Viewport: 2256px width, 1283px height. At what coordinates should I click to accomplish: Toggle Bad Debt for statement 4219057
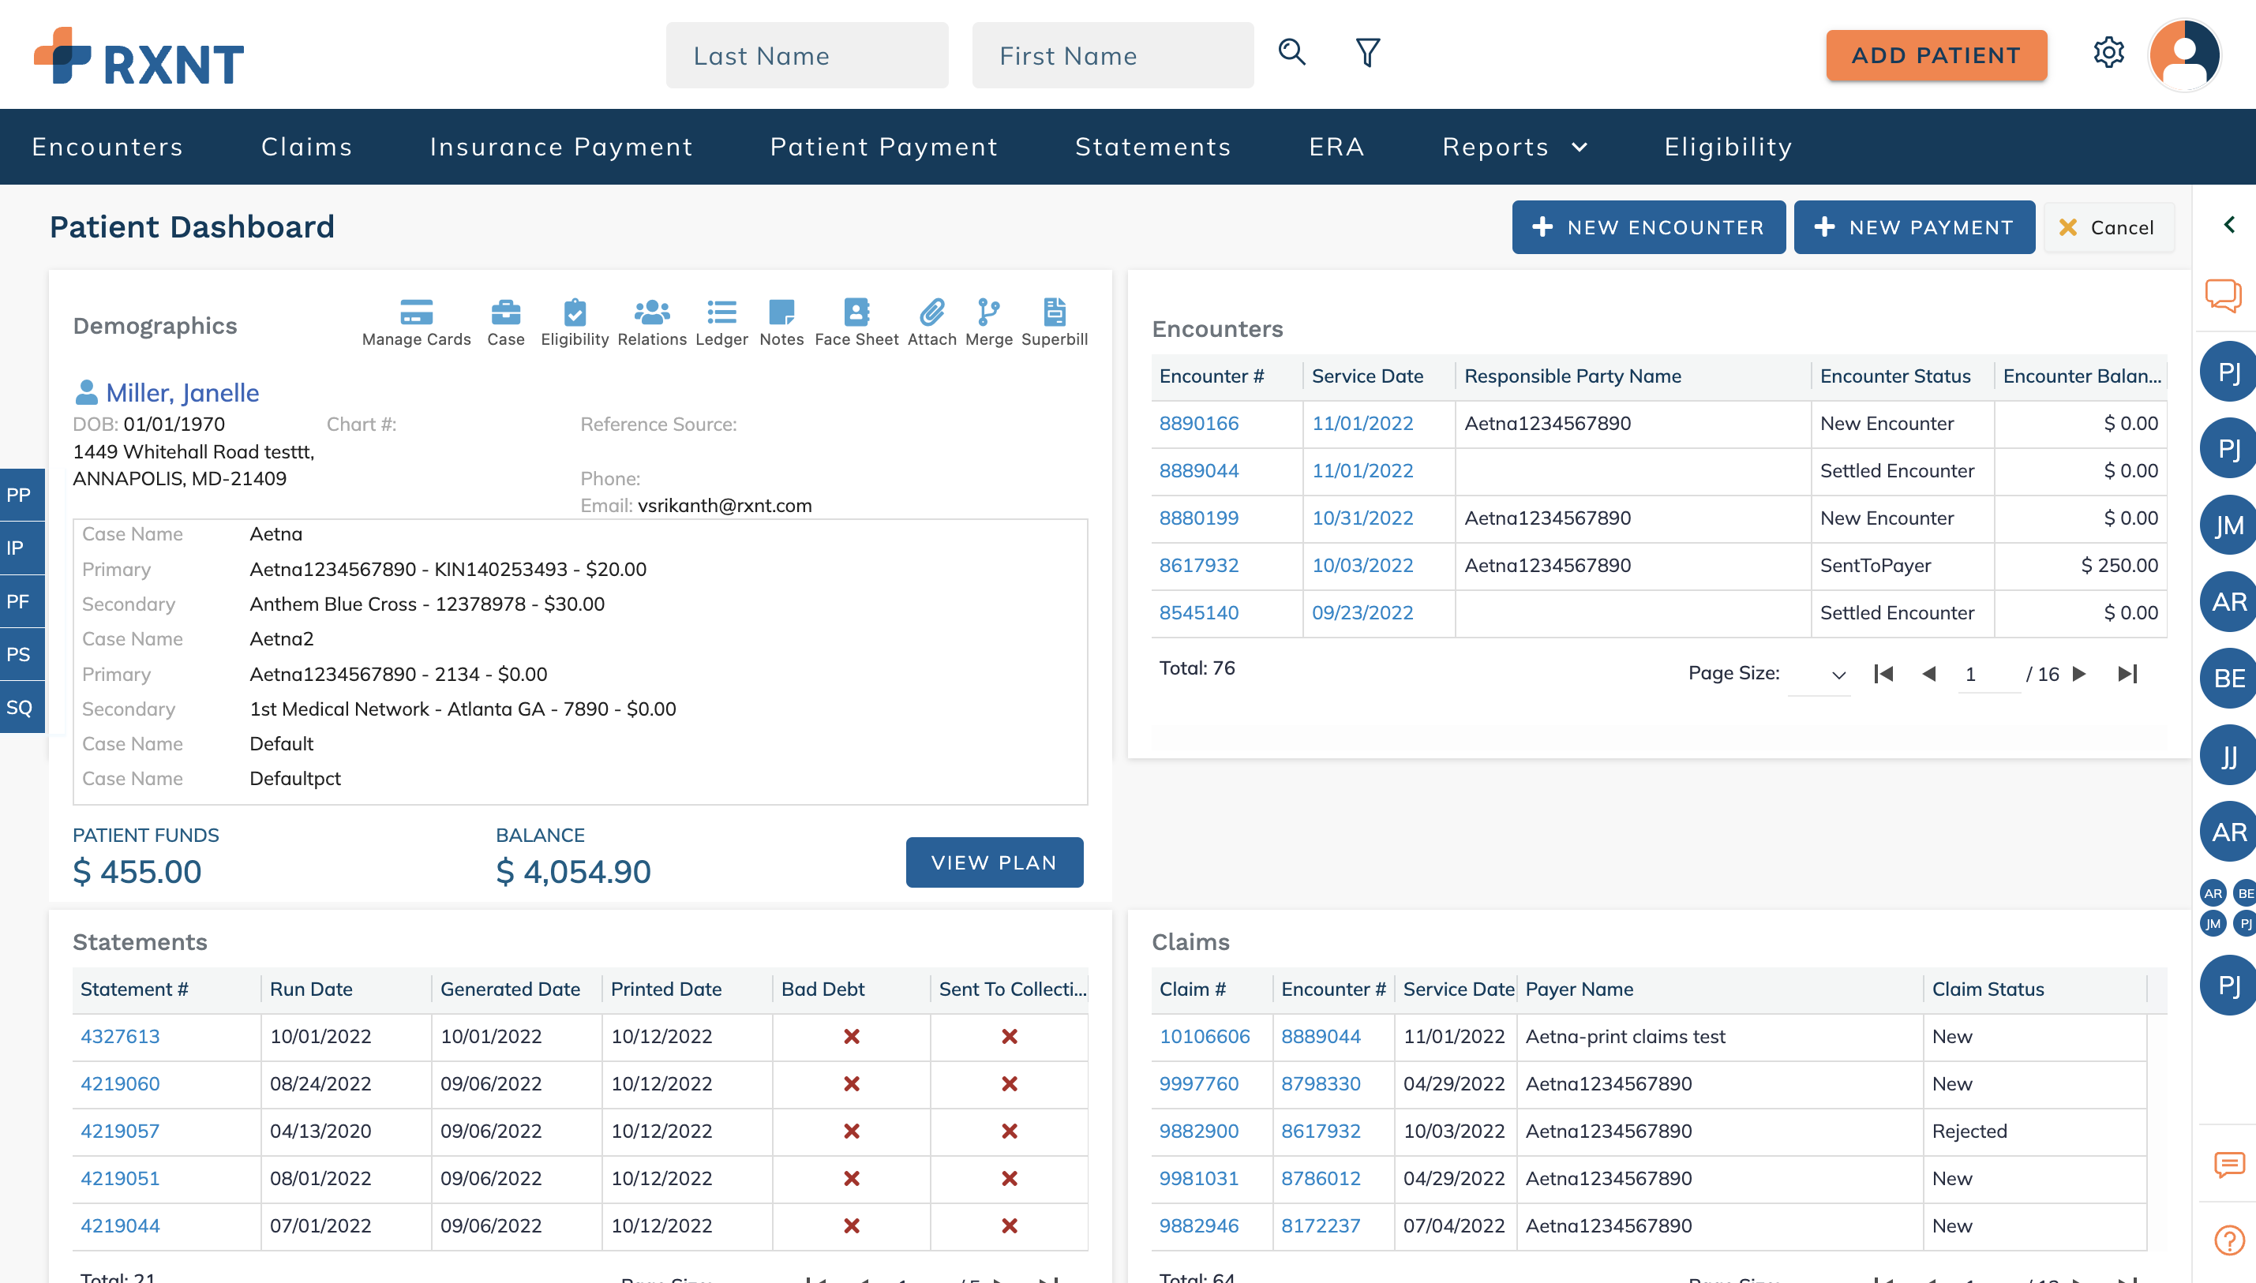pyautogui.click(x=851, y=1132)
